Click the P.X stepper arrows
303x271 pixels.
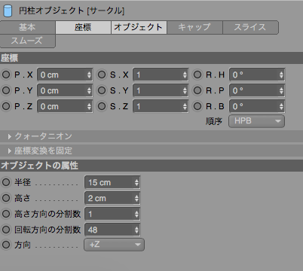coord(89,75)
